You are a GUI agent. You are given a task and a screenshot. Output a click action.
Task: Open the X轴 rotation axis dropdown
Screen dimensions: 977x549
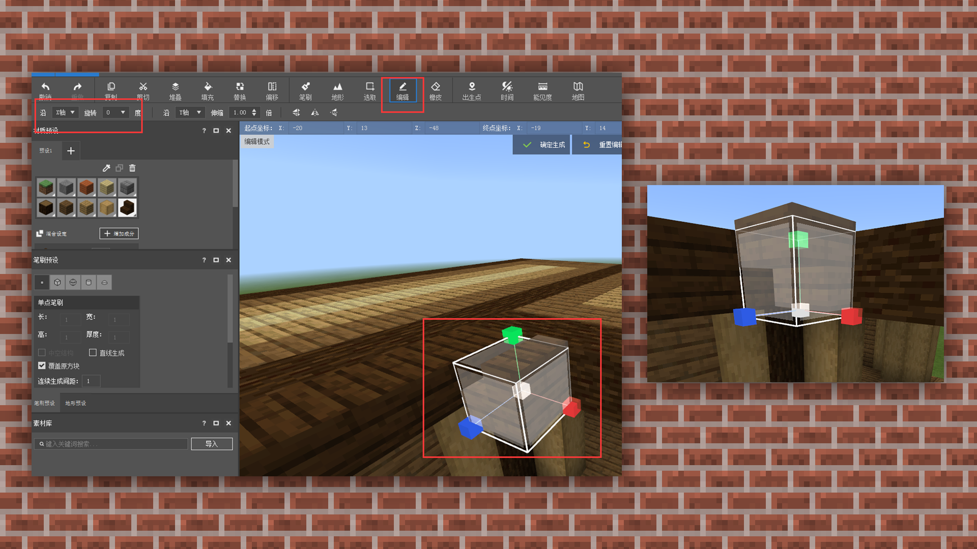click(x=65, y=112)
